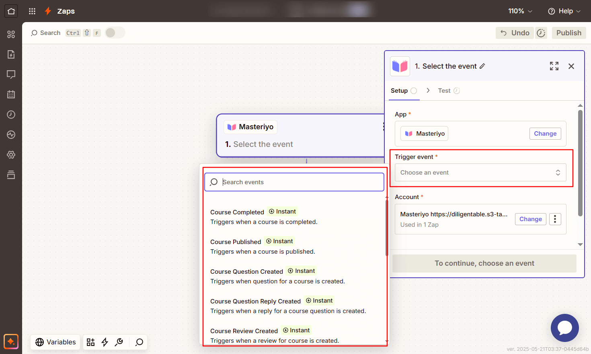591x354 pixels.
Task: Click the version history timer icon next to Undo
Action: click(x=541, y=33)
